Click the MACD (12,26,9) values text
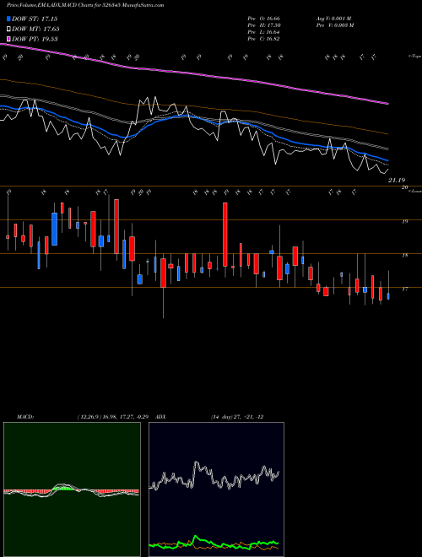The image size is (422, 557). click(115, 417)
